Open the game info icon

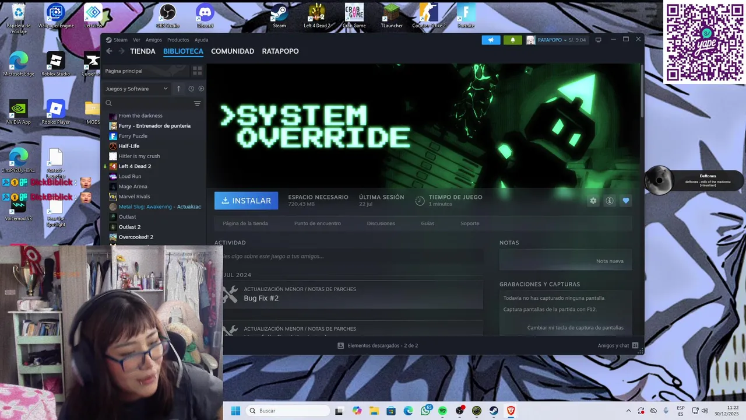tap(610, 201)
